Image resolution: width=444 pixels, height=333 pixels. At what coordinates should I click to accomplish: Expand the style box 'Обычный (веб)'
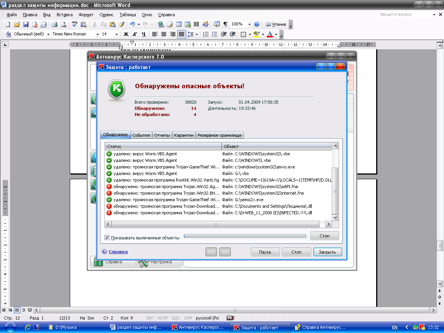click(48, 34)
